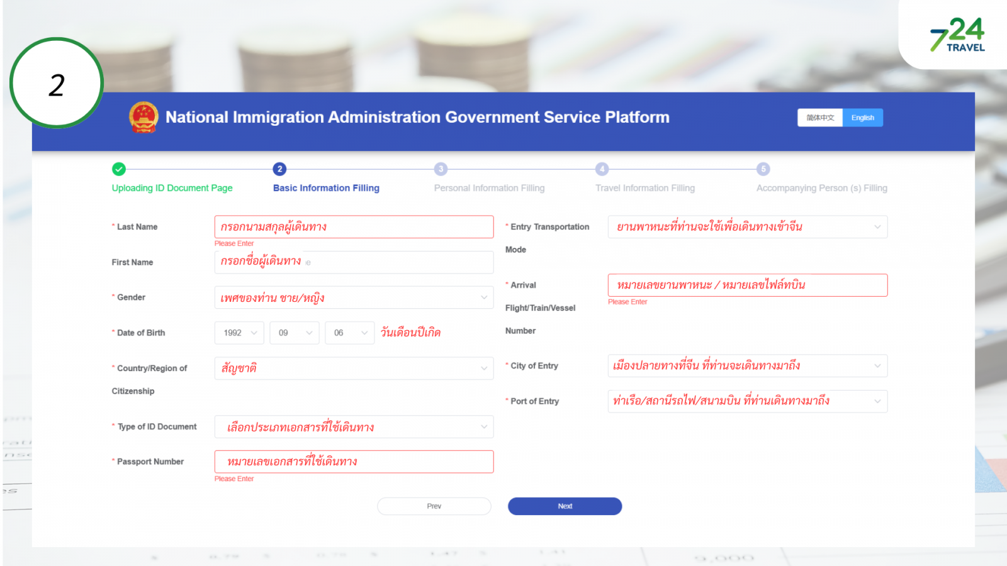Open the Type of ID Document dropdown
Screen dimensions: 1007x566
[354, 427]
